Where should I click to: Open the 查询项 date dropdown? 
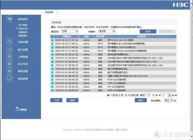pyautogui.click(x=69, y=31)
